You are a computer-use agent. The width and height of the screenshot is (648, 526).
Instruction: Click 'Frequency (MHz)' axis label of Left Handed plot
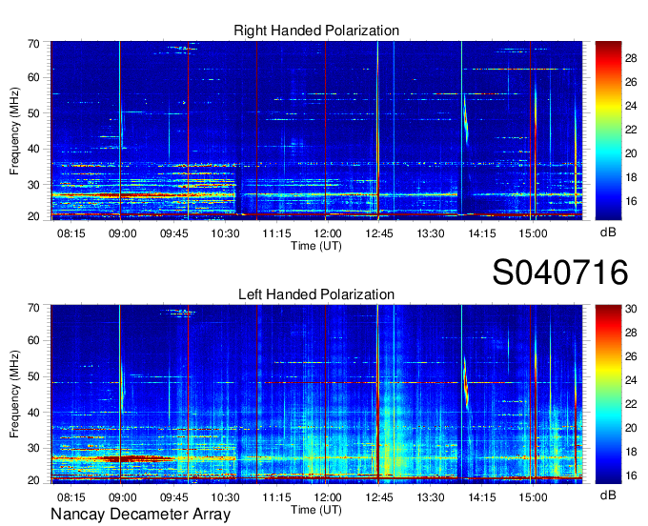14,394
